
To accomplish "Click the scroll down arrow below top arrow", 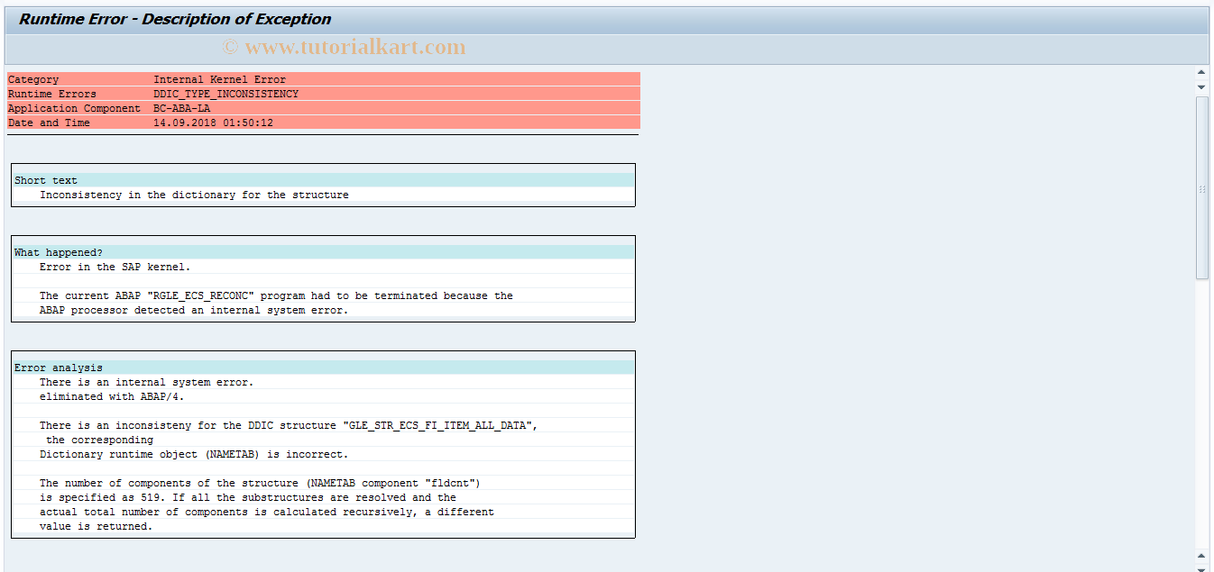I will (x=1201, y=86).
